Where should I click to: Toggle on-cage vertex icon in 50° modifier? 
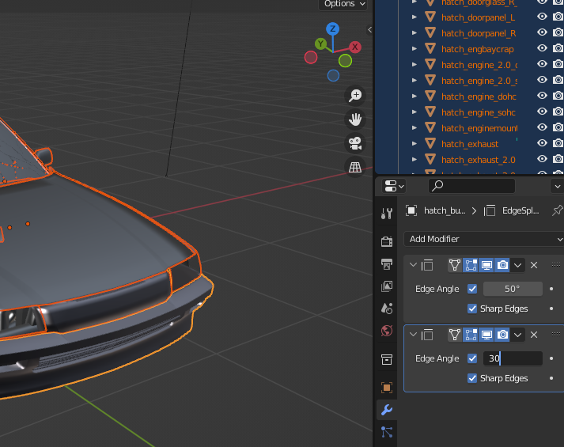point(455,265)
